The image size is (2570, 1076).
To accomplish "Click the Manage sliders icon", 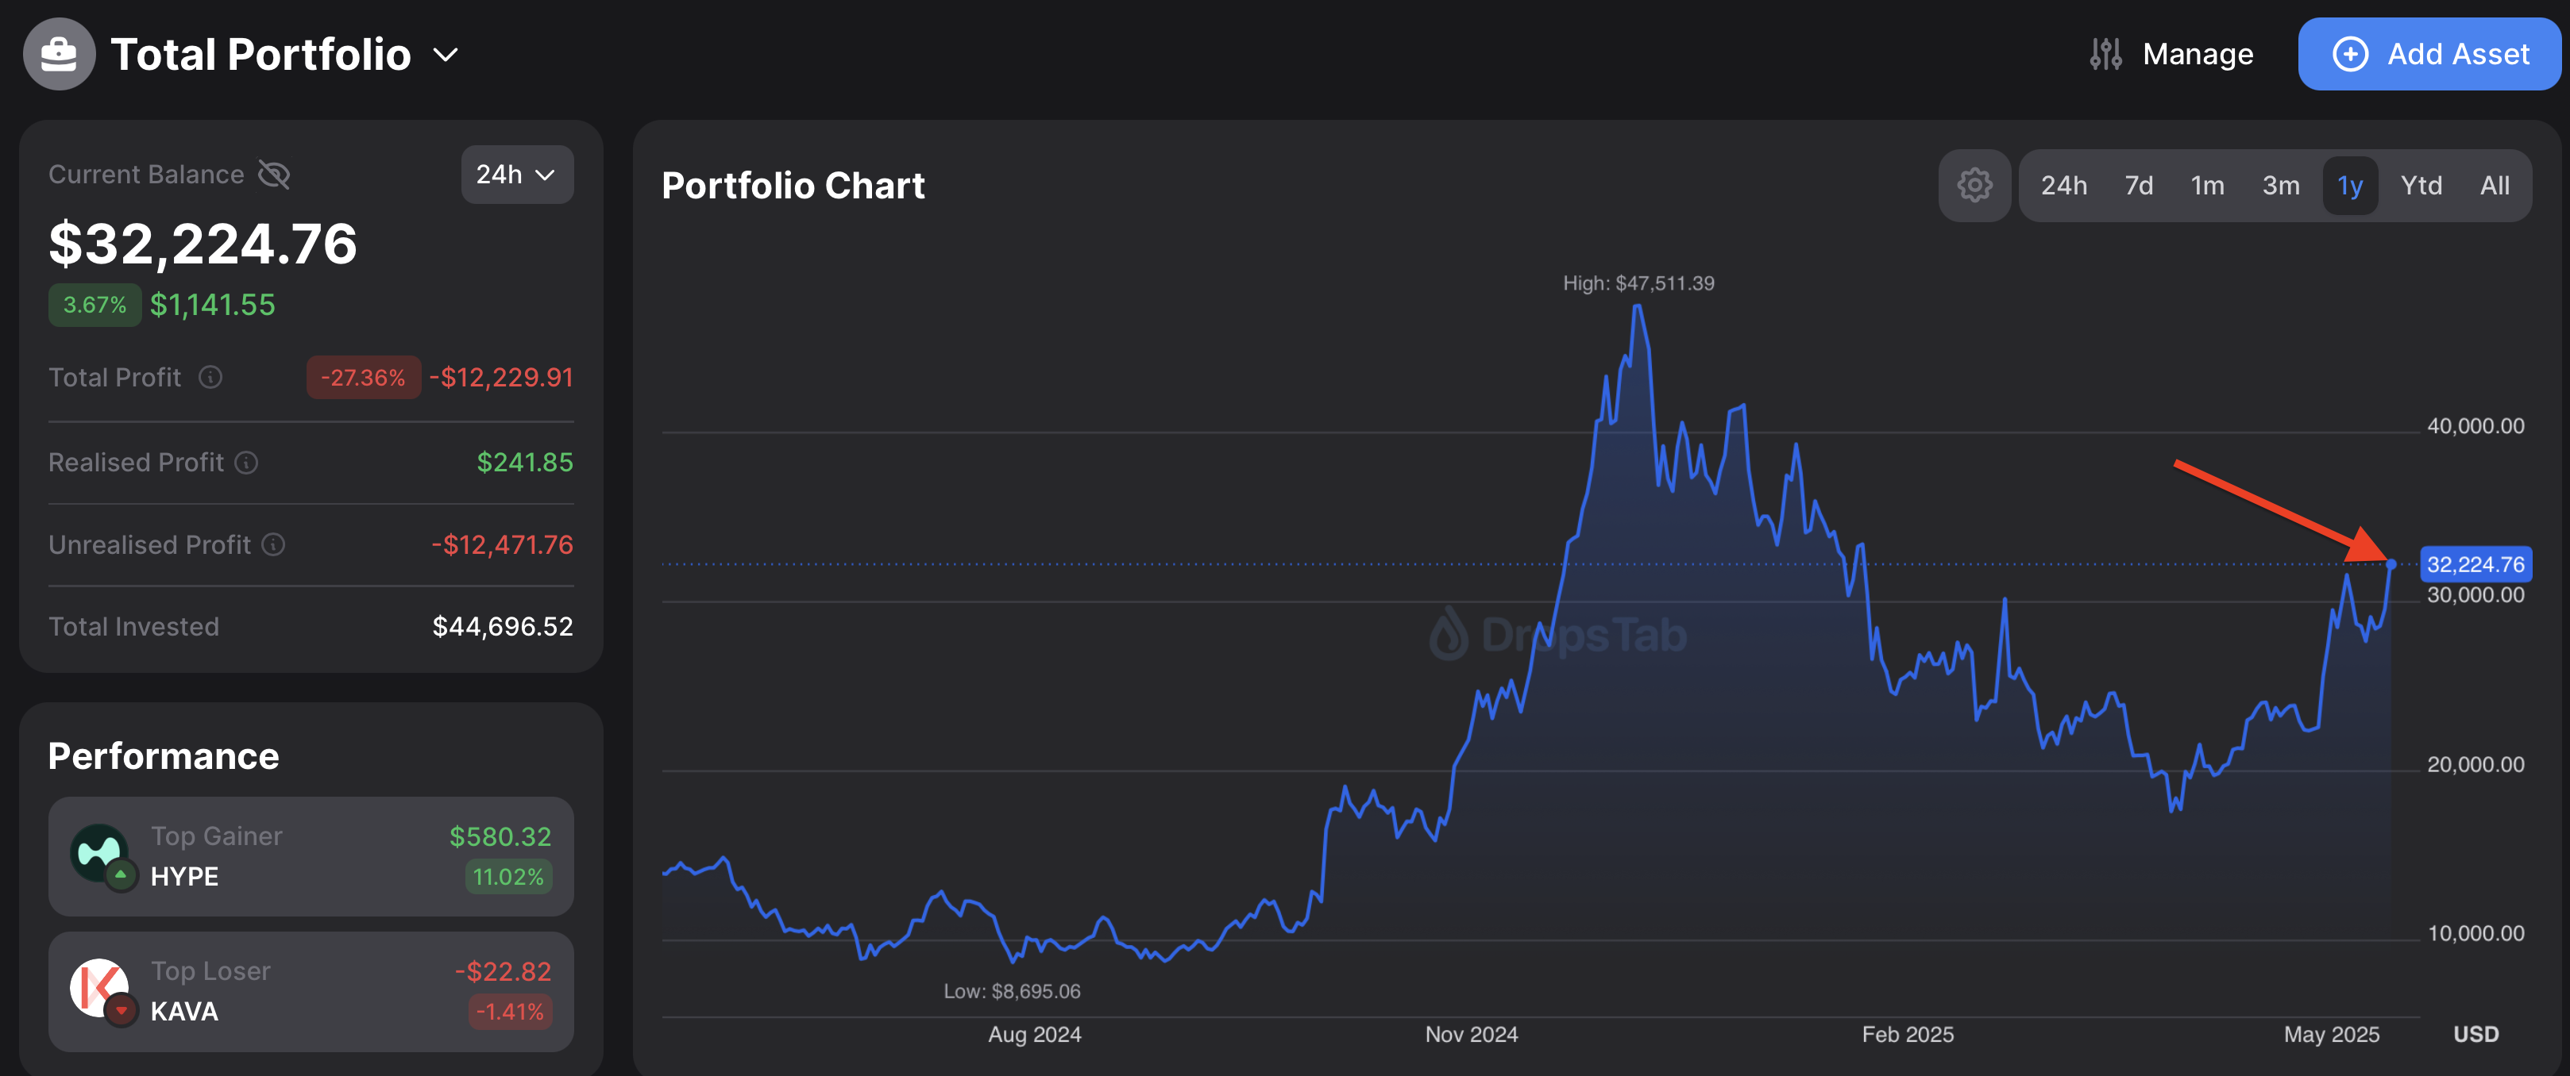I will coord(2105,54).
